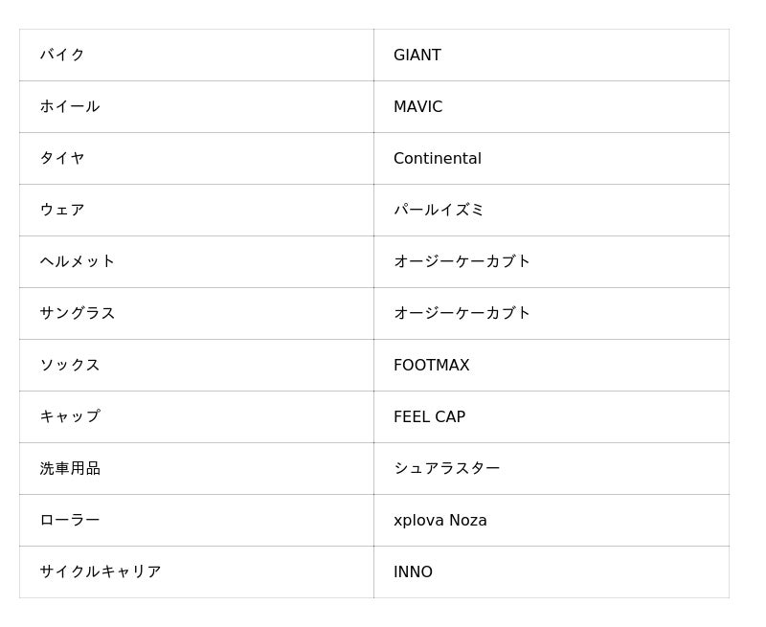Click the サングラス cell
766x627 pixels.
pos(78,313)
